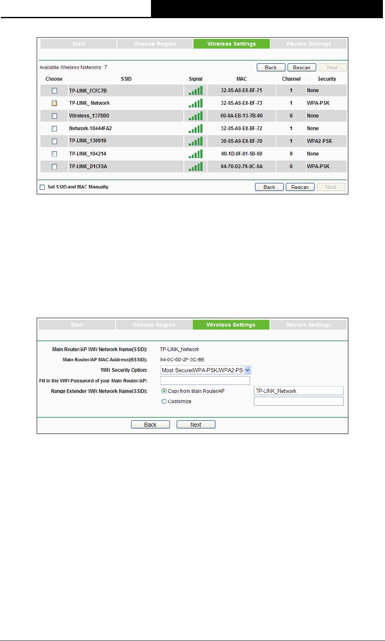Click Back button in password settings panel

pos(151,425)
